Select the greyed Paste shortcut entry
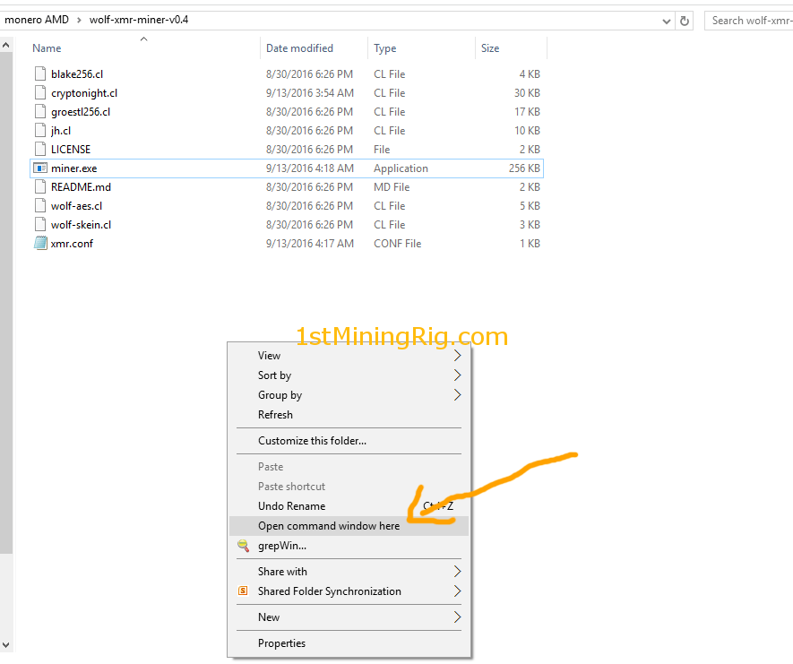793x664 pixels. pos(349,487)
